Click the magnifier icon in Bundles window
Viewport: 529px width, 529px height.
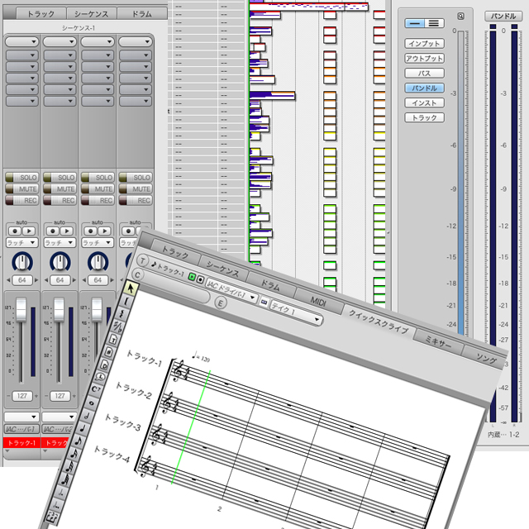coord(460,17)
